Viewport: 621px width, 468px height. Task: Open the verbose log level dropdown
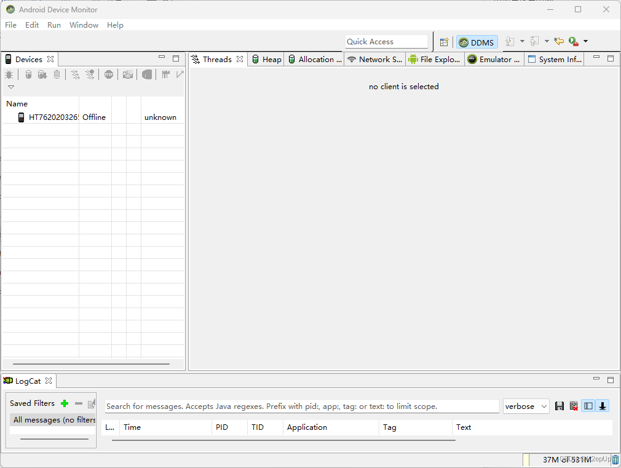[x=526, y=406]
